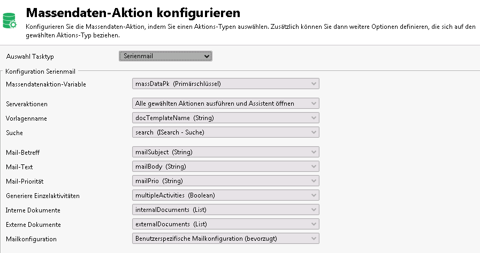
Task: Click the Mail-Betreff label
Action: pos(22,153)
